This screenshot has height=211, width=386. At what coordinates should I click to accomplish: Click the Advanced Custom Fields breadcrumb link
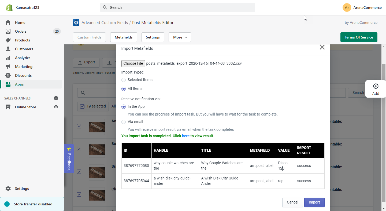pos(105,22)
